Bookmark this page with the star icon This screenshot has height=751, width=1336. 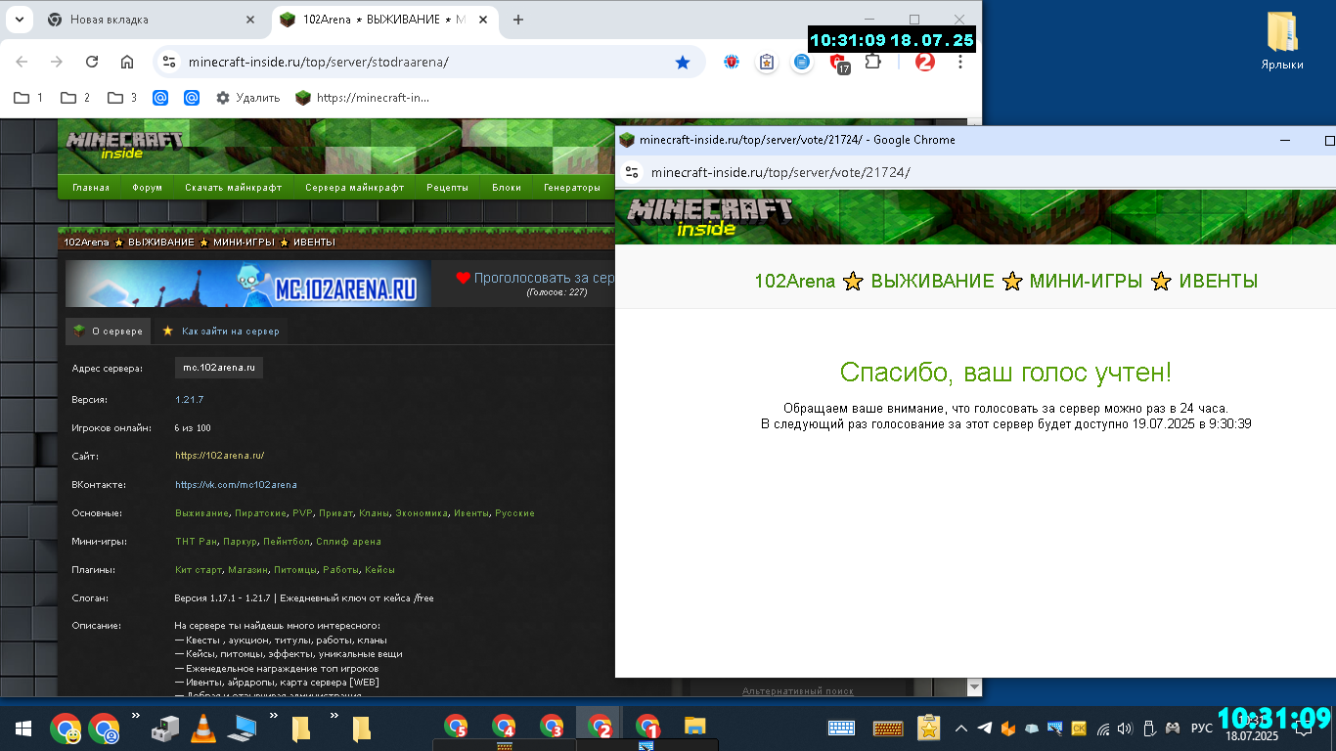(683, 62)
